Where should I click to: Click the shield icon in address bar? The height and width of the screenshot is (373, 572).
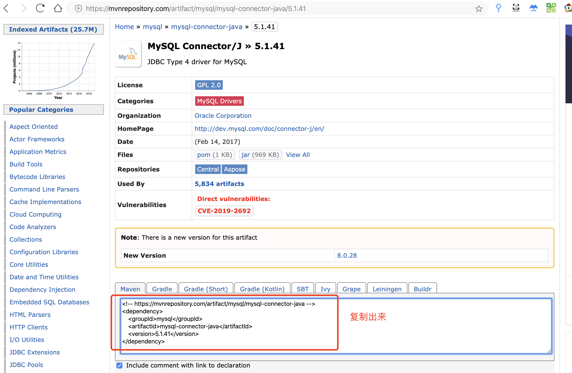tap(79, 9)
